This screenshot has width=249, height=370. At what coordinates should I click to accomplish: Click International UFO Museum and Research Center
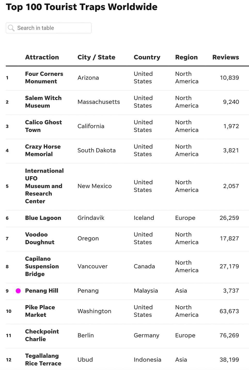[x=44, y=186]
